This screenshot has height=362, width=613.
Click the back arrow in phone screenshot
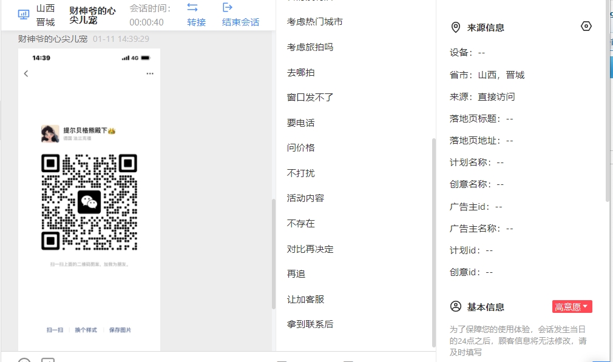click(26, 73)
